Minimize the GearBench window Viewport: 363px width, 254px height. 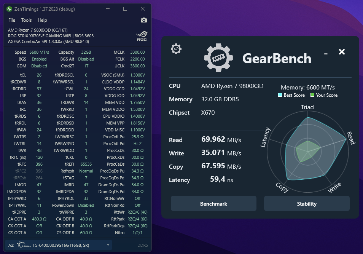[326, 54]
